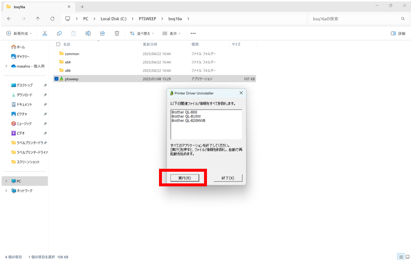Open the 並べ替え Sort dropdown

142,34
